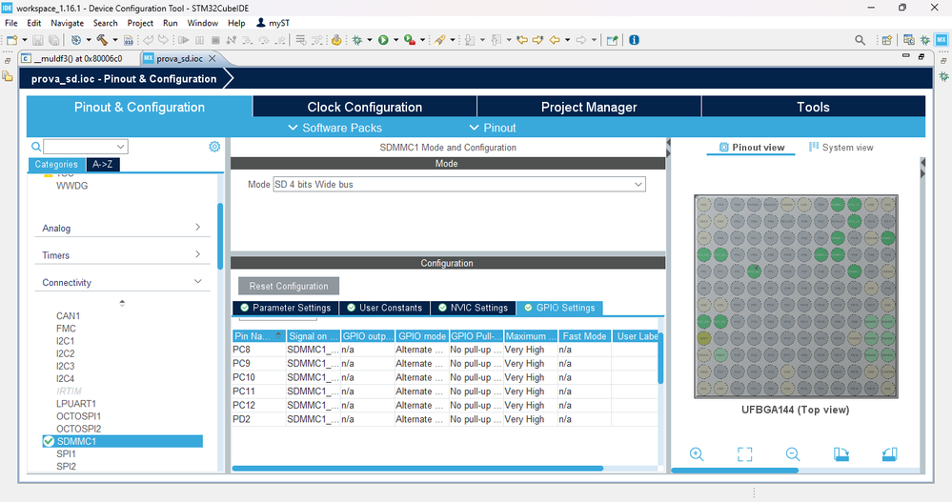
Task: Select CAN1 in the Connectivity list
Action: (x=68, y=315)
